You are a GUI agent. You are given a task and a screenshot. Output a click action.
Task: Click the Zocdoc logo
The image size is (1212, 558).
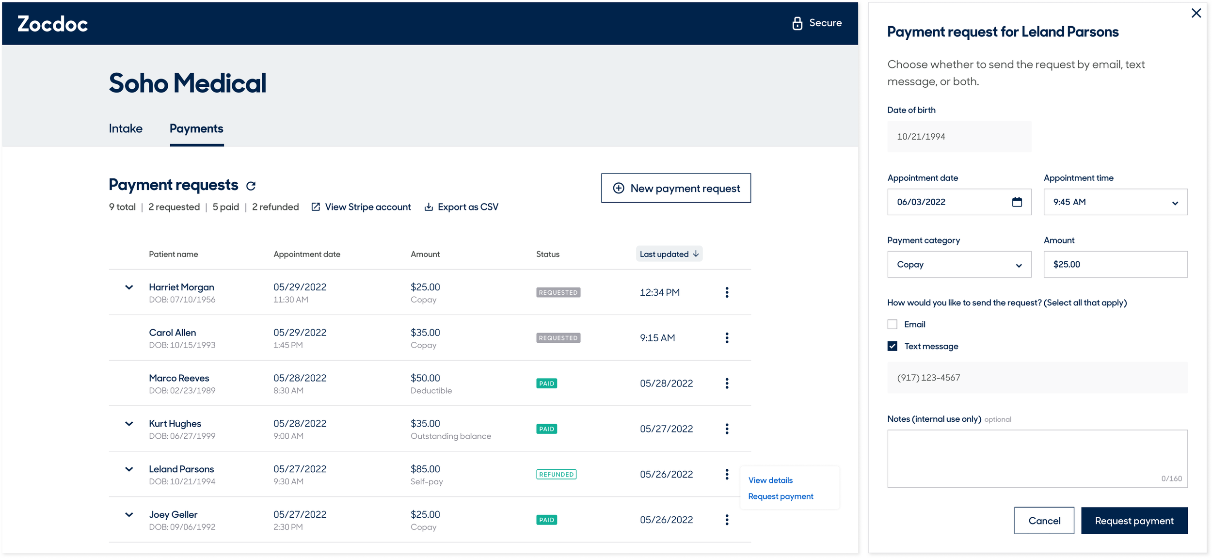click(53, 24)
